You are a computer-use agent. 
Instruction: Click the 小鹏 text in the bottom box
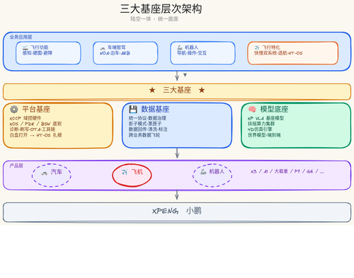tap(194, 211)
